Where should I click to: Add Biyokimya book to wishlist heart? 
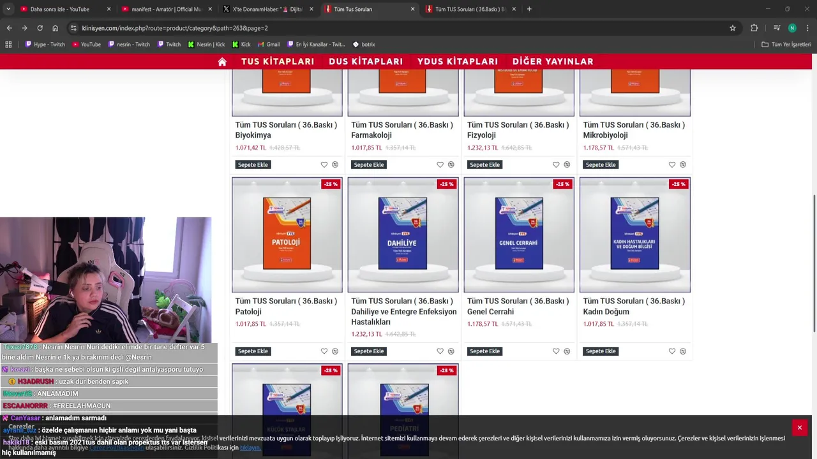coord(324,164)
